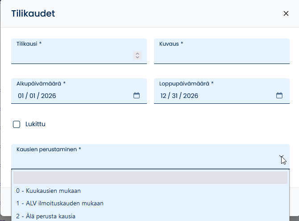Select day 31 in Loppupäivämäärä date

tap(174, 96)
